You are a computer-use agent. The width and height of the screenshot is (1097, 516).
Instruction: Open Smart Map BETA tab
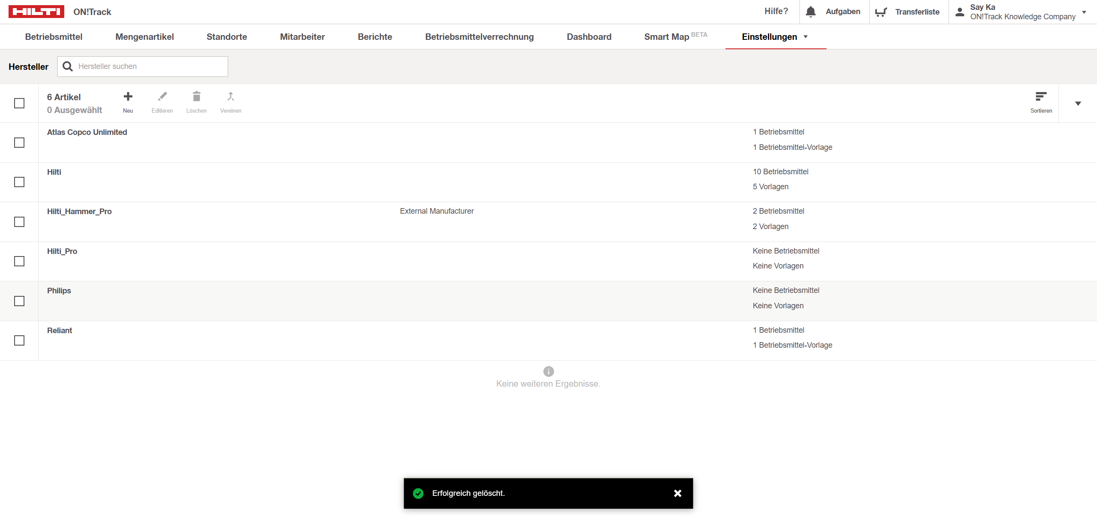(x=676, y=36)
